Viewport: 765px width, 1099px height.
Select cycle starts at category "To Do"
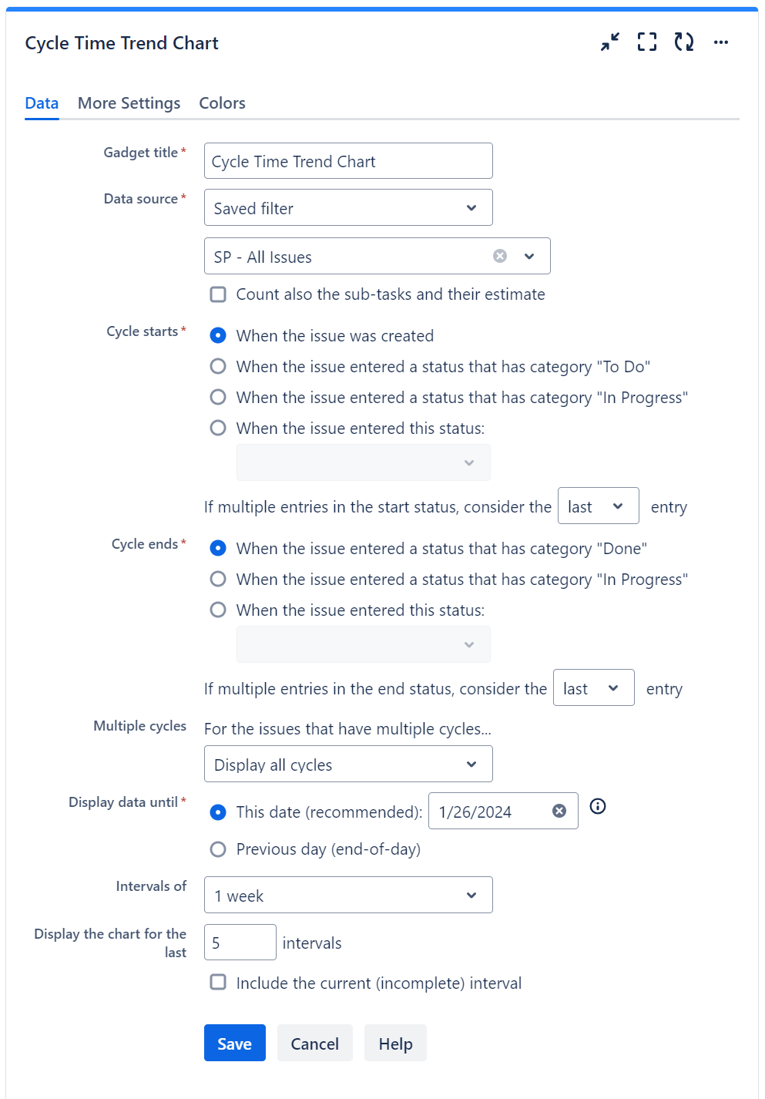pyautogui.click(x=219, y=367)
